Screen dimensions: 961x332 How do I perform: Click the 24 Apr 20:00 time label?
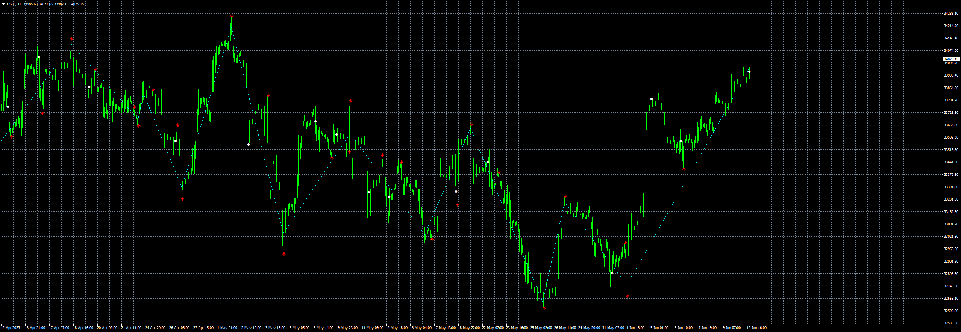click(155, 328)
